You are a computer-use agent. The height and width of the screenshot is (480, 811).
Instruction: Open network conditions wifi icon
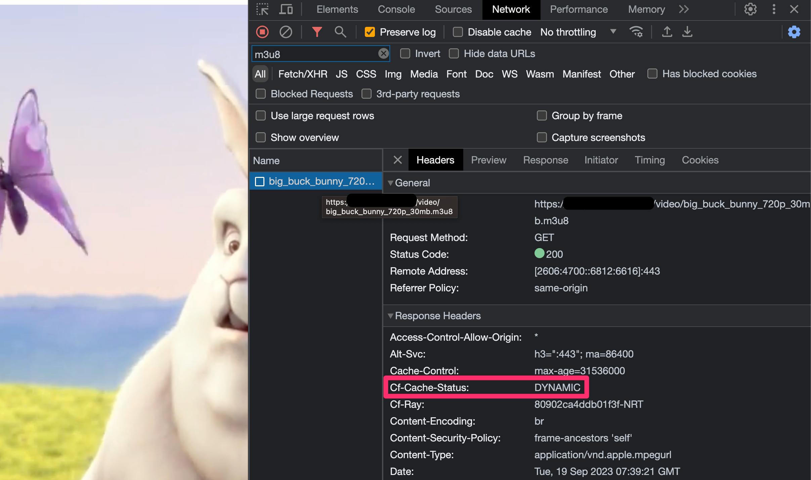[636, 32]
